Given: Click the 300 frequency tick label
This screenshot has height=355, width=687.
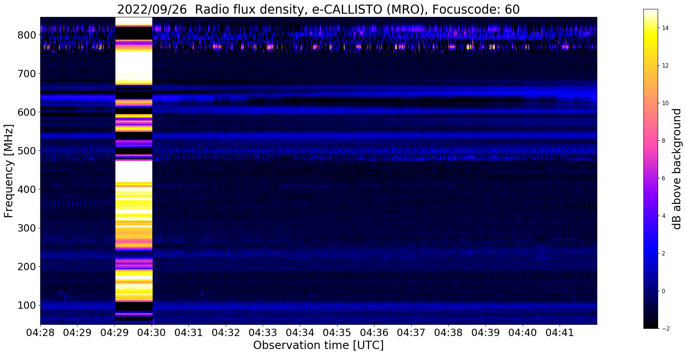Looking at the screenshot, I should (x=27, y=228).
